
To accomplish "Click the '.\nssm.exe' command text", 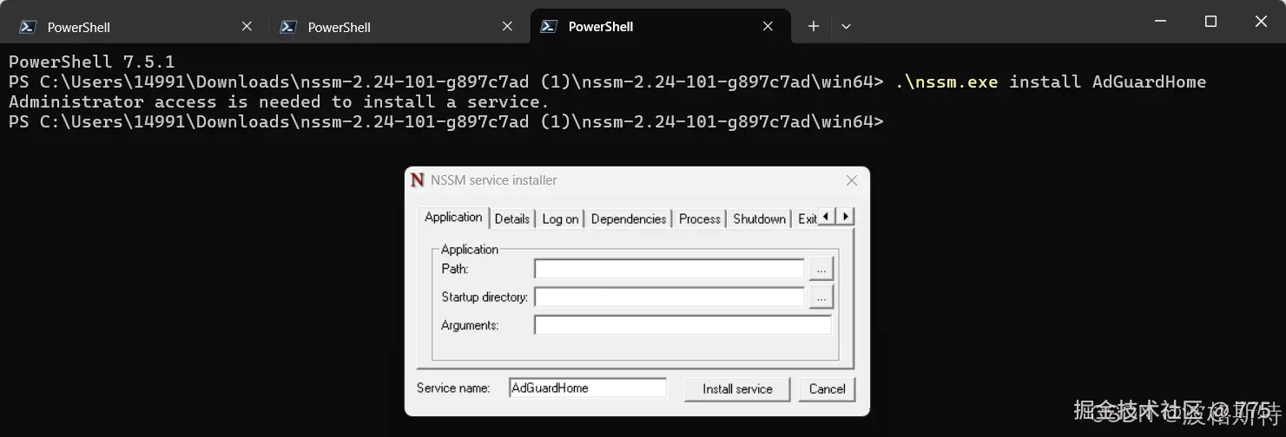I will coord(946,82).
